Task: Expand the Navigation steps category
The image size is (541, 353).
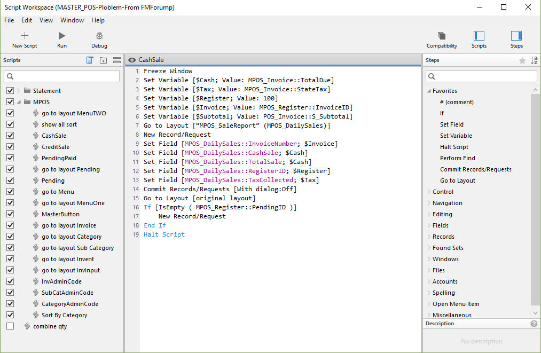Action: 429,203
